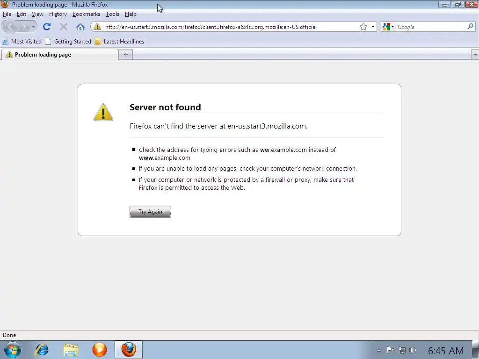The image size is (479, 359).
Task: Open the Action Center flag icon
Action: click(x=390, y=350)
